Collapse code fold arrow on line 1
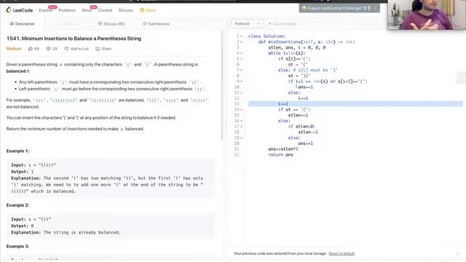This screenshot has height=262, width=466. 242,36
